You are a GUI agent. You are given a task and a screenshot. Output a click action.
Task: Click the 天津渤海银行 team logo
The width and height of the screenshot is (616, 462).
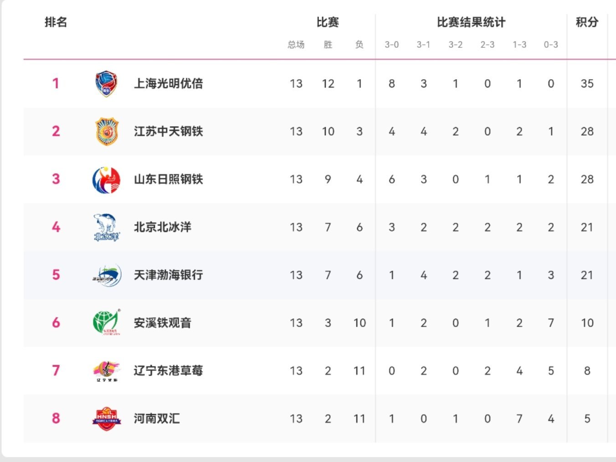[x=107, y=275]
